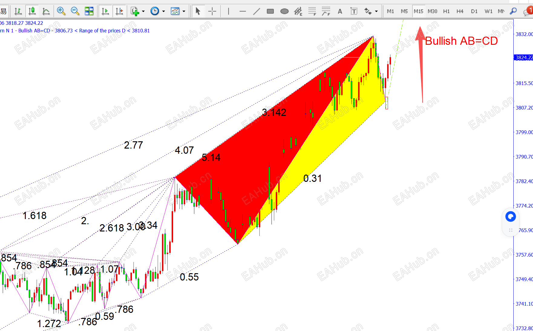The width and height of the screenshot is (533, 331).
Task: Draw Fibonacci arc tool
Action: click(326, 11)
